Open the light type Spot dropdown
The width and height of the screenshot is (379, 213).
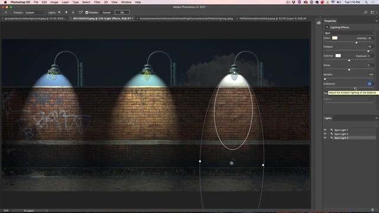(349, 33)
